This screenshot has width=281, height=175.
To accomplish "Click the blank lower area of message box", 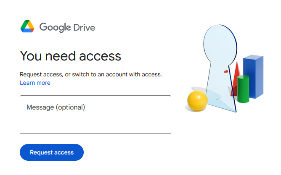I will 95,124.
